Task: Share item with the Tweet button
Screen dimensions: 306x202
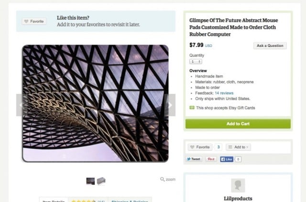Action: pos(194,159)
